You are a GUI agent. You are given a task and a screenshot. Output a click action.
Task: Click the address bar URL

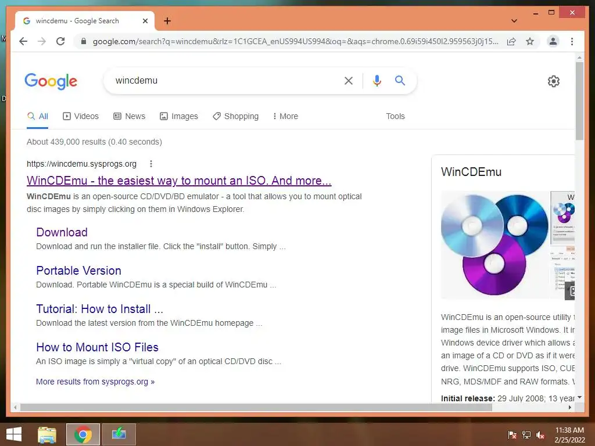click(x=296, y=41)
